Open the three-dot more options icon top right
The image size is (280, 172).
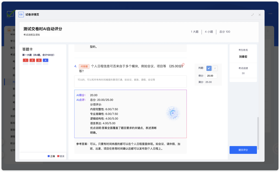pyautogui.click(x=271, y=14)
